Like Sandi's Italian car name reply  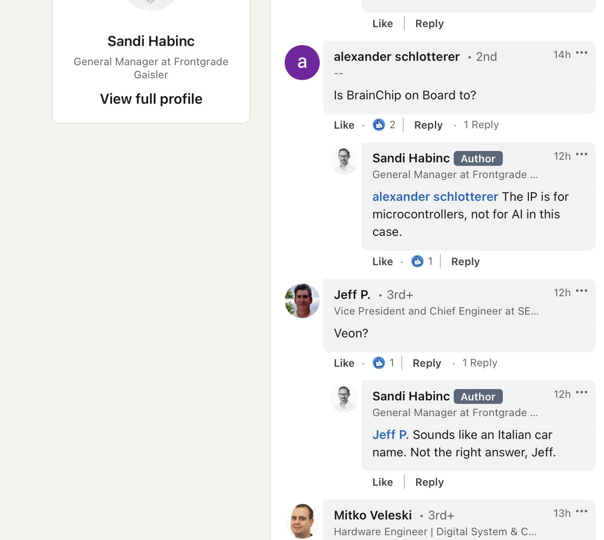(x=382, y=482)
